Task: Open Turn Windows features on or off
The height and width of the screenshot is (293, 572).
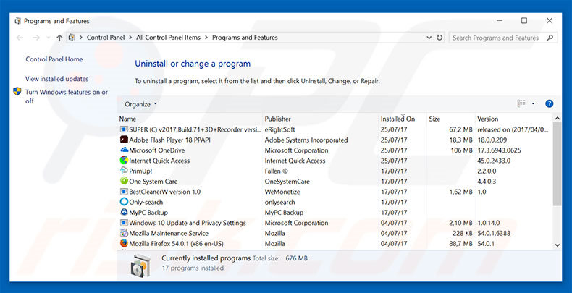Action: pyautogui.click(x=67, y=96)
